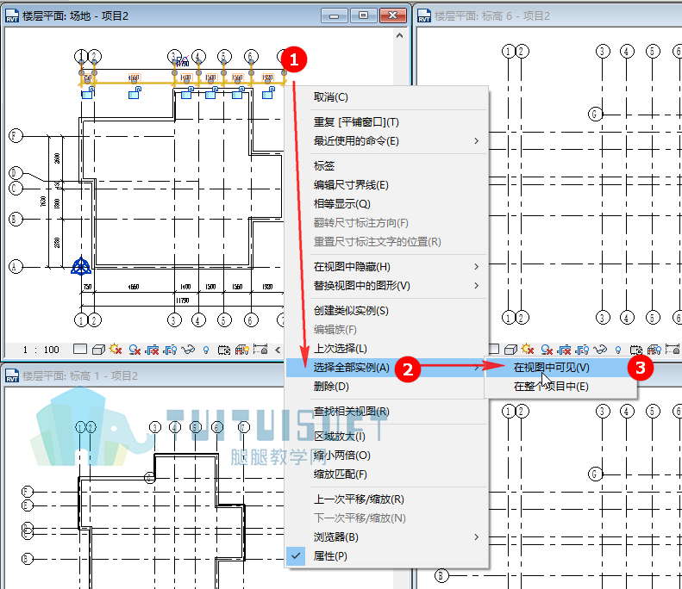This screenshot has height=589, width=682.
Task: Click 上次选择(L) menu entry
Action: (x=386, y=349)
